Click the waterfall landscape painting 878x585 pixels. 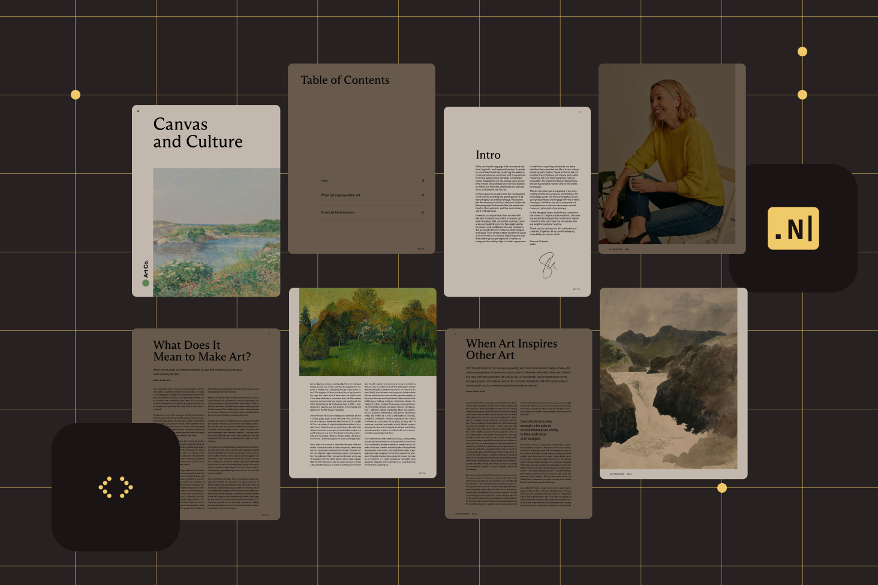(669, 379)
